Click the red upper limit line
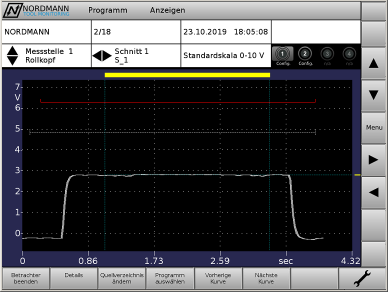388x292 pixels. [x=177, y=102]
